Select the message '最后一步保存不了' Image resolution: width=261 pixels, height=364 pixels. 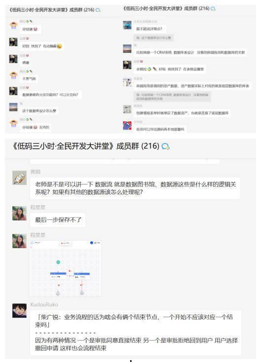tap(58, 219)
